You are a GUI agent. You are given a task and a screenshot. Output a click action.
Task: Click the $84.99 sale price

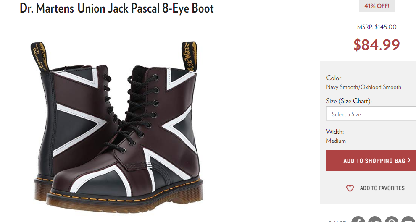pyautogui.click(x=377, y=45)
